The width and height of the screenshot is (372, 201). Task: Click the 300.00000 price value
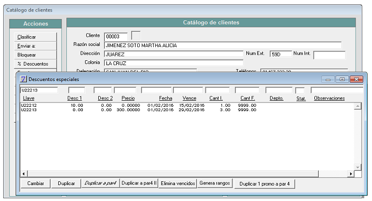coord(128,110)
